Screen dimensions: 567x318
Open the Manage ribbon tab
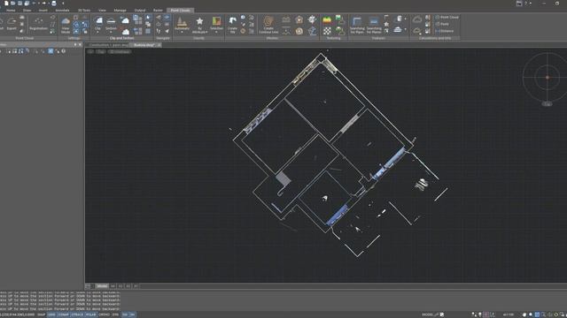(120, 11)
